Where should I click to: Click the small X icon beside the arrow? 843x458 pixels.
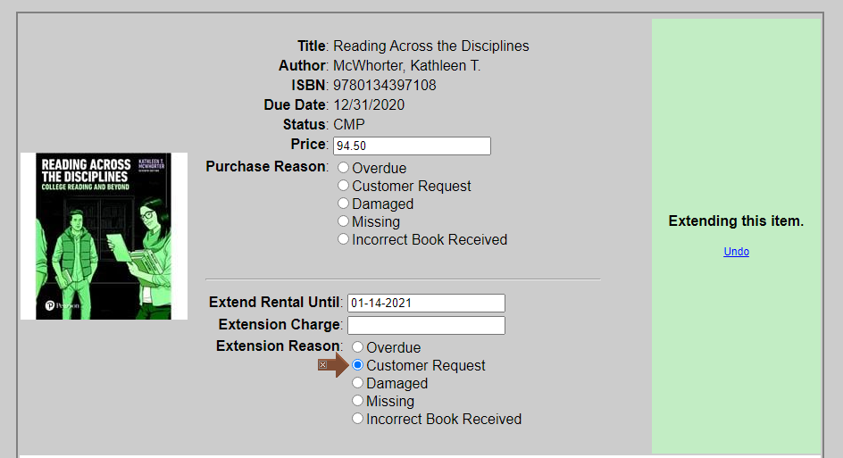coord(322,365)
